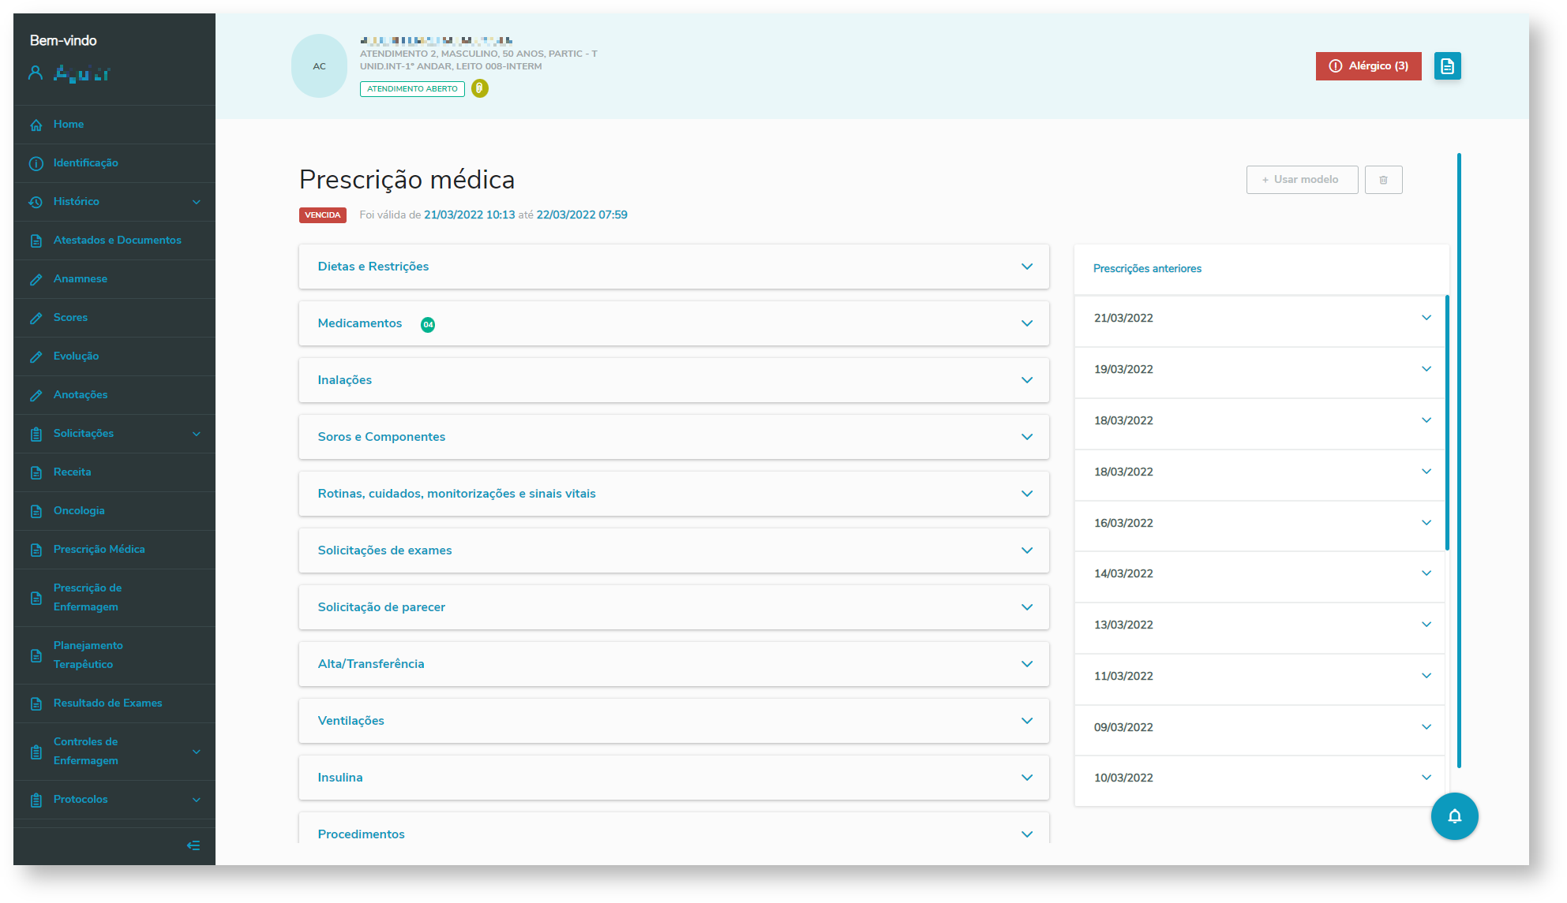Click the Home house icon
The image size is (1567, 903).
click(36, 125)
